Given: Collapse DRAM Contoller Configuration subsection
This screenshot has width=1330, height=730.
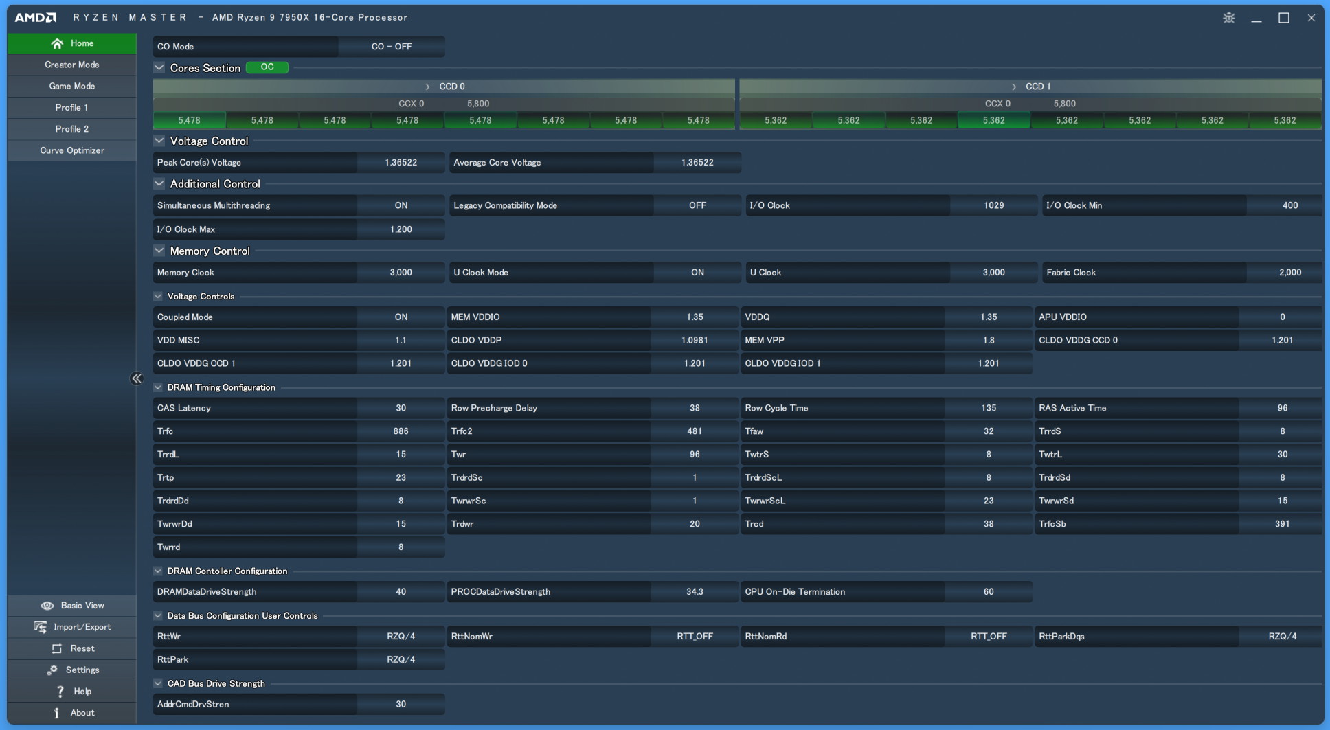Looking at the screenshot, I should pos(158,571).
